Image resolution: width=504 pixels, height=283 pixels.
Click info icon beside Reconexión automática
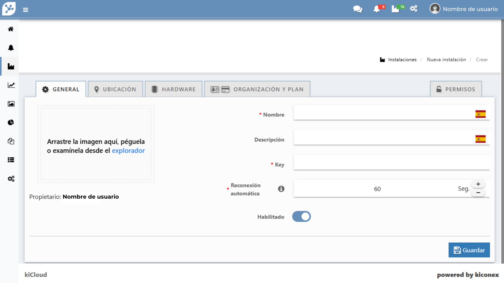tap(281, 189)
